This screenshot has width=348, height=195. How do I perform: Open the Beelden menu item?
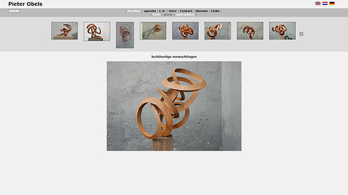[134, 11]
